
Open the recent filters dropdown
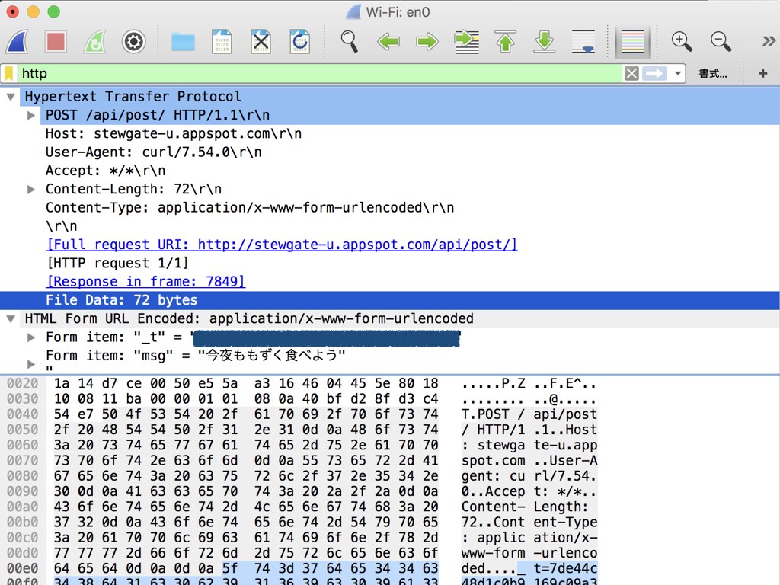coord(677,74)
